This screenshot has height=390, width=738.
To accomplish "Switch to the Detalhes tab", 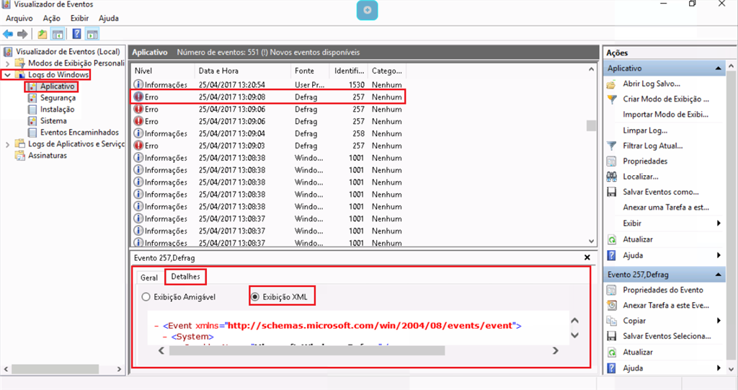I will coord(185,277).
